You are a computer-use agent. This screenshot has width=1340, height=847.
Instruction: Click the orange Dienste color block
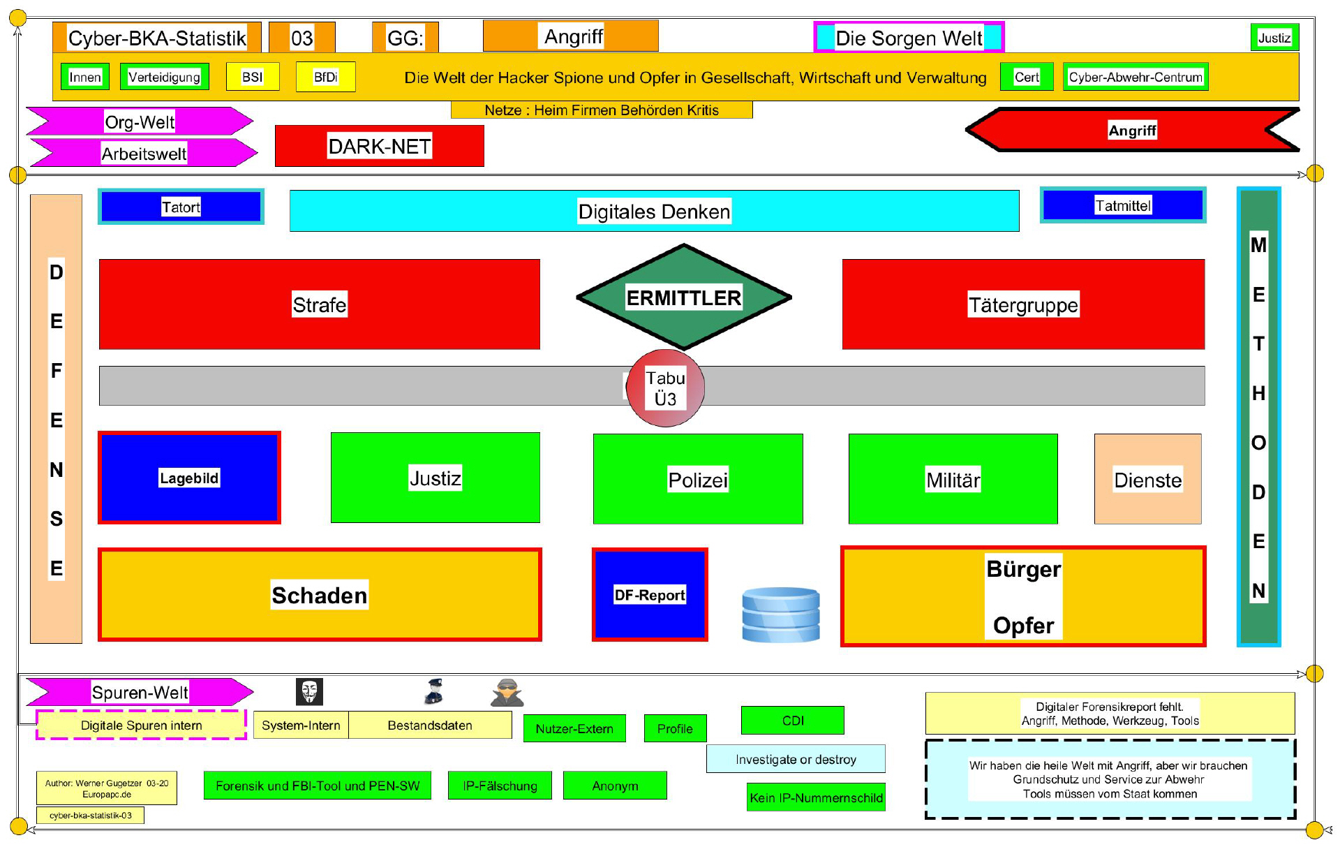tap(1147, 480)
